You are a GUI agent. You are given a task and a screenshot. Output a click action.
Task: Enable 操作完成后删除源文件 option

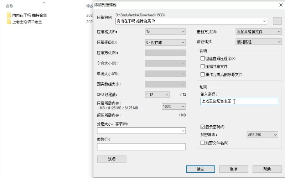coord(202,75)
